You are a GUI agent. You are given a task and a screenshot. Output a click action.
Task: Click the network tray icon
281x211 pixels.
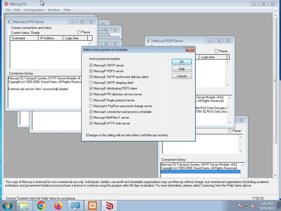pos(247,206)
